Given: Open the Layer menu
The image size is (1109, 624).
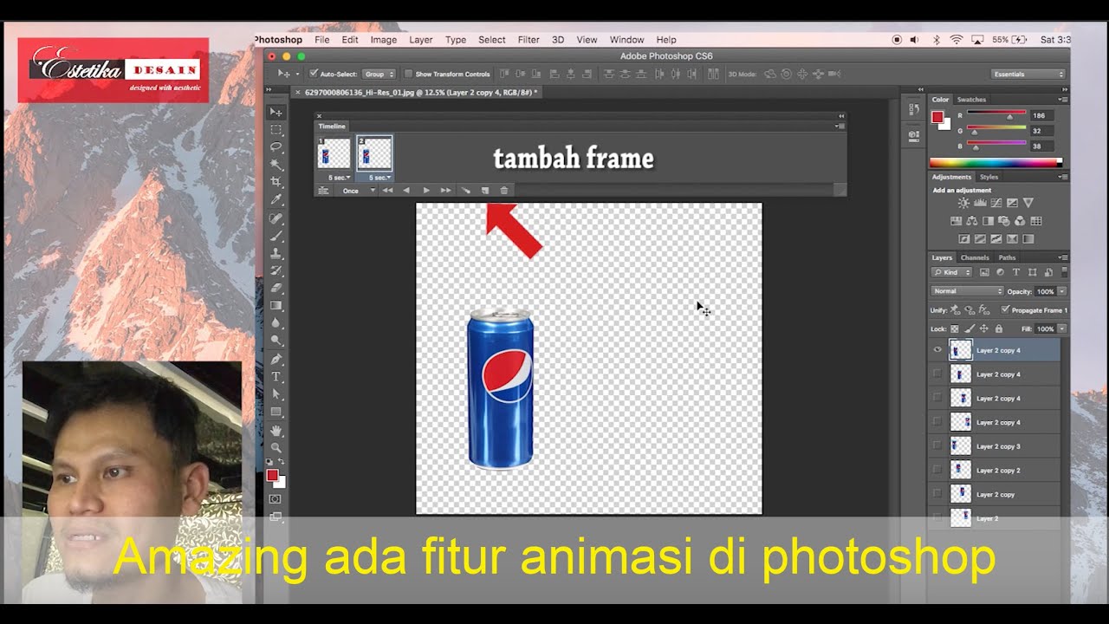Looking at the screenshot, I should (421, 40).
